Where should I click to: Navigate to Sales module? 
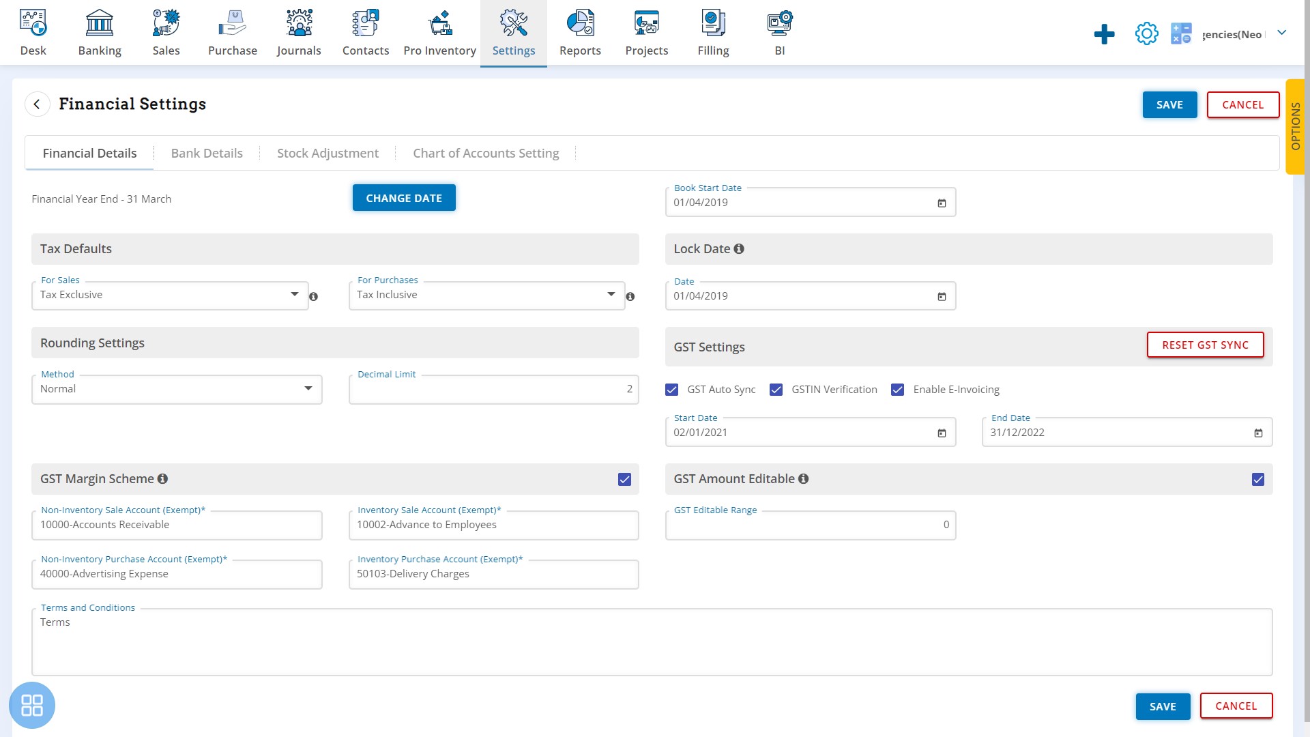pyautogui.click(x=166, y=32)
